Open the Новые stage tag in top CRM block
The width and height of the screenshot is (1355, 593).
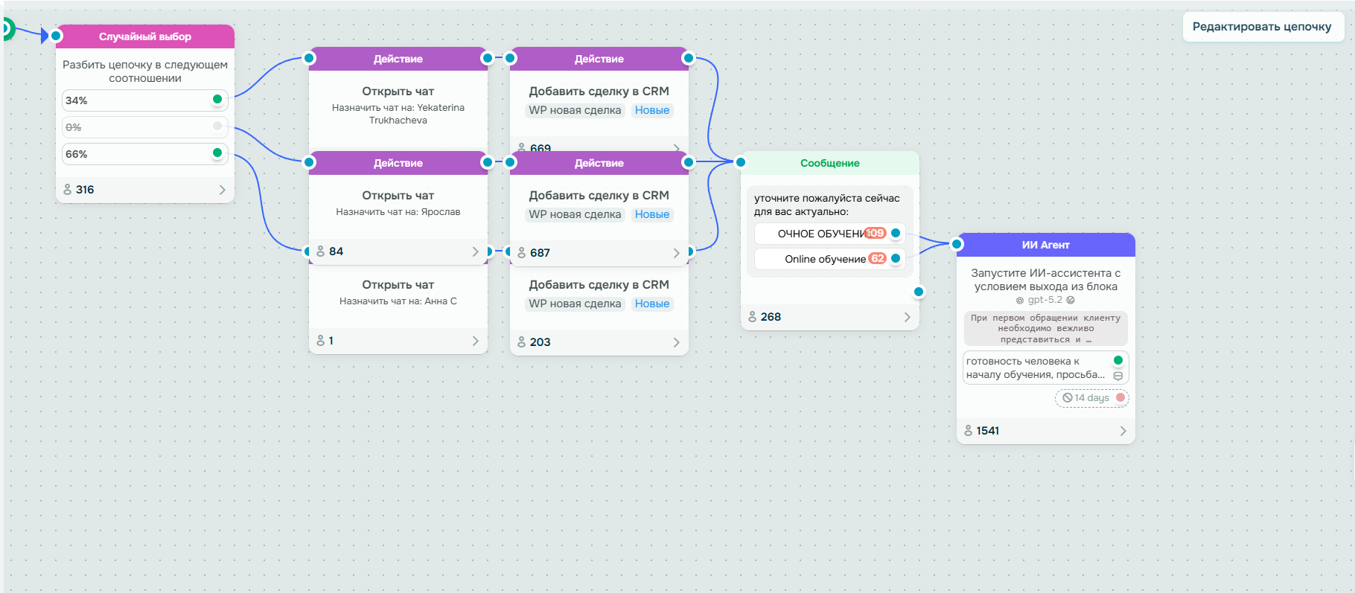[652, 110]
